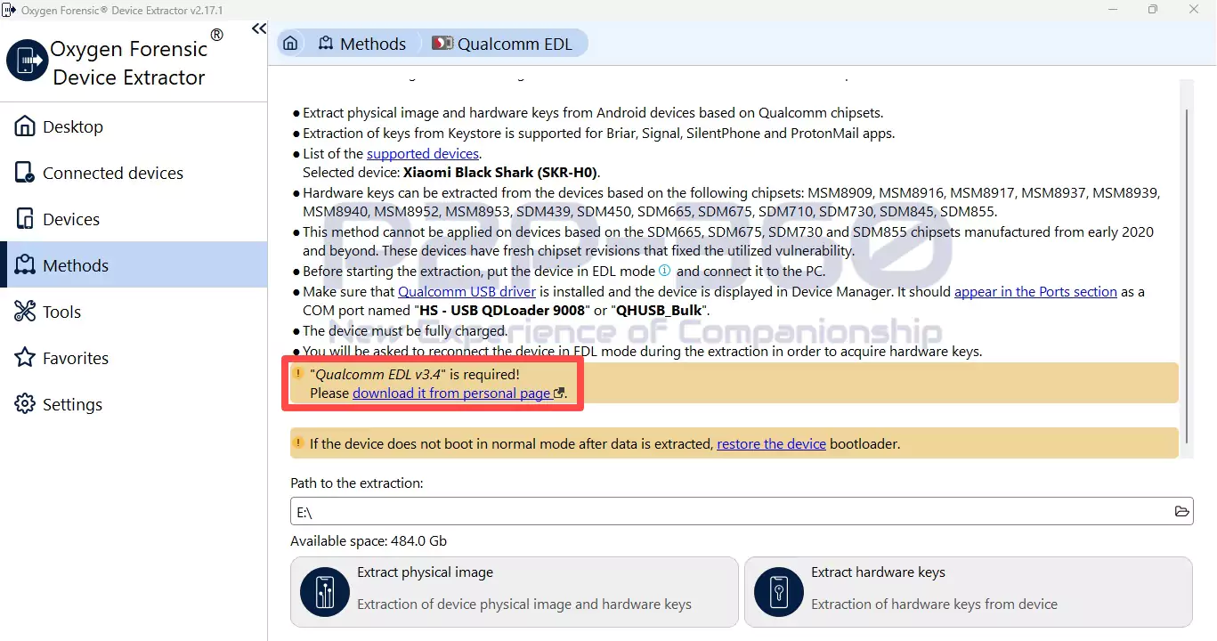Click EDL mode info icon
1217x641 pixels.
pos(664,271)
